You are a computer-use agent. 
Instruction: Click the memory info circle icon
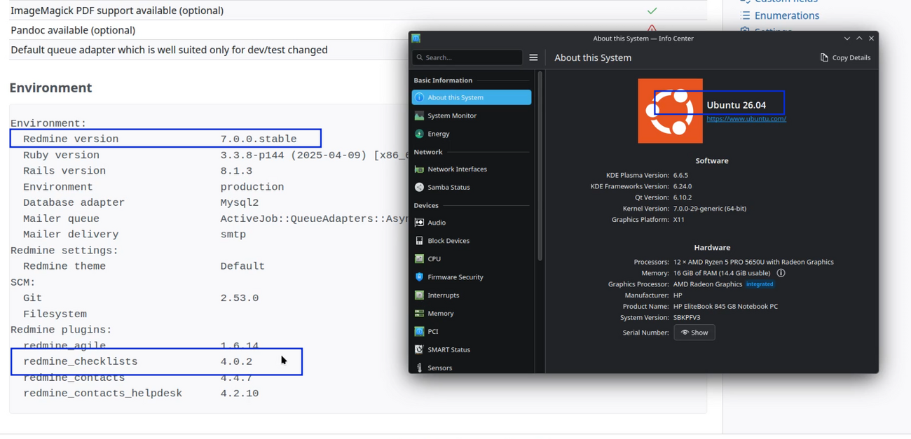tap(781, 273)
